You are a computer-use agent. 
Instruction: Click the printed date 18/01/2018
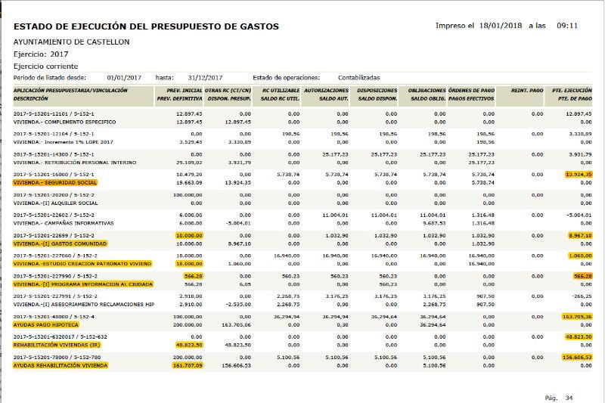point(501,26)
